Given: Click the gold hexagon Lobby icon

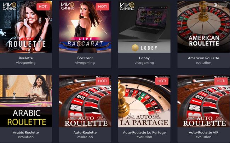Looking at the screenshot, I should [x=135, y=48].
